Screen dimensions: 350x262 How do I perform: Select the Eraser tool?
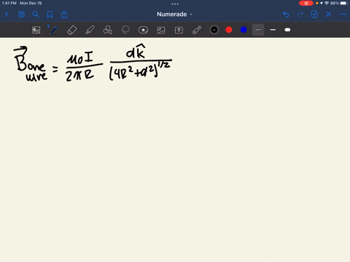tap(72, 30)
